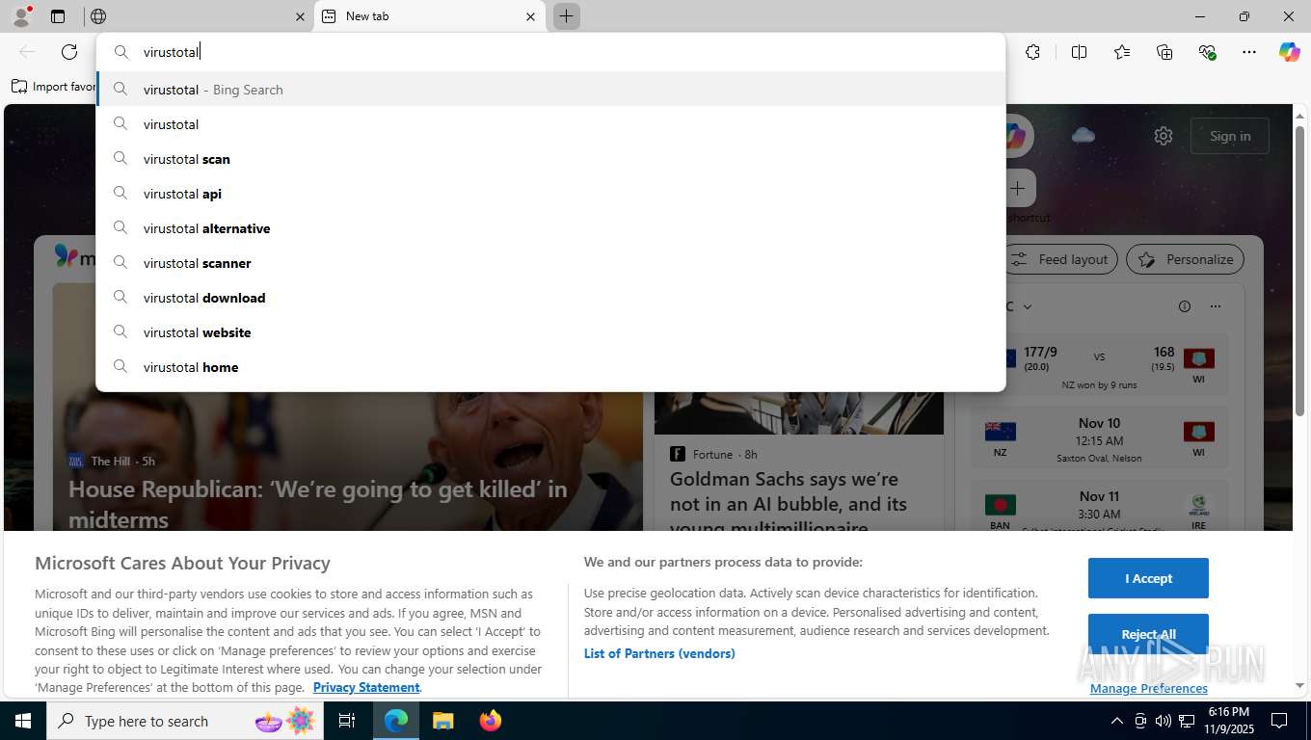Close the New tab tab
The image size is (1311, 740).
[530, 16]
